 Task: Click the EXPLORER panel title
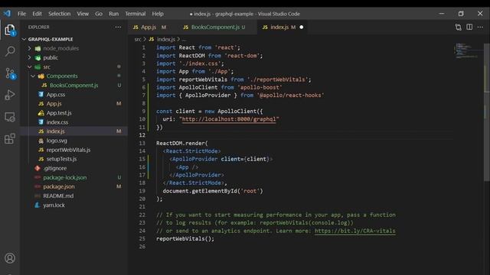pyautogui.click(x=39, y=27)
